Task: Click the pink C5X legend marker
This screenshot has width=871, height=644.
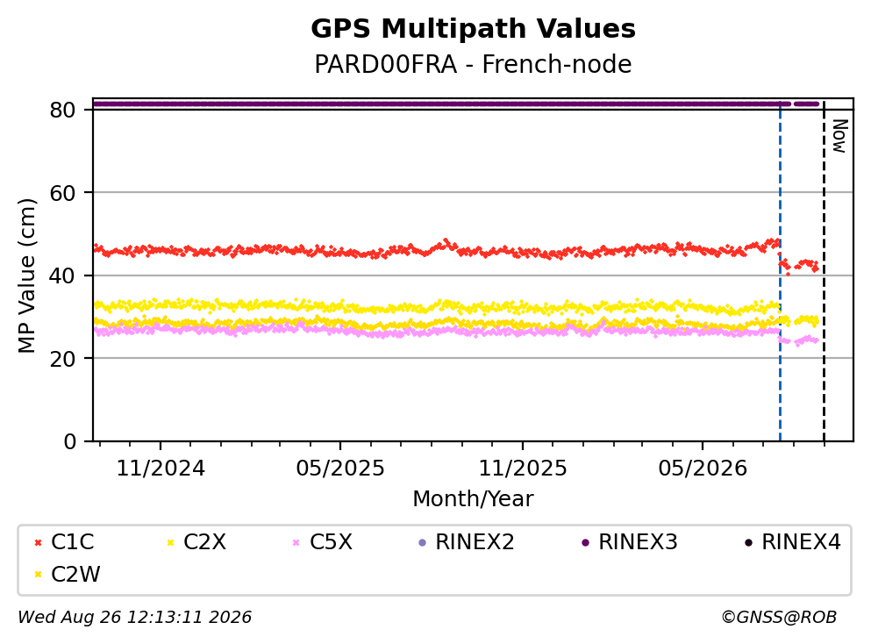Action: (296, 543)
